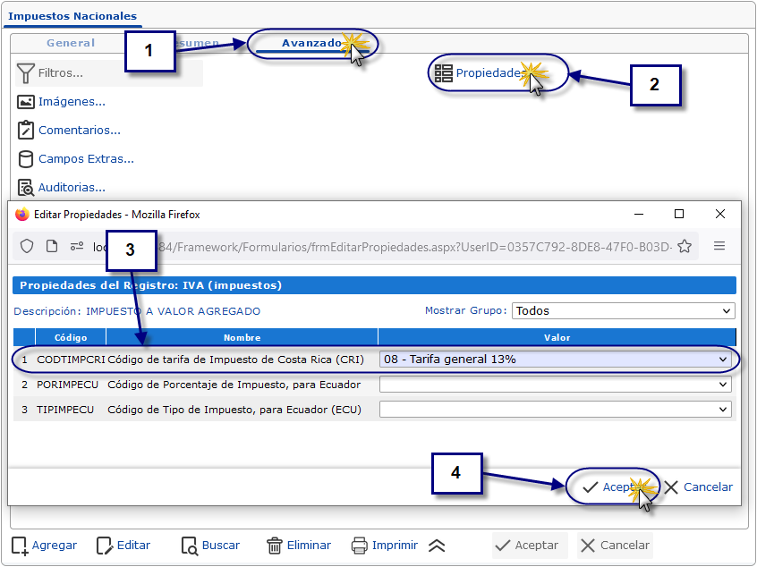Click 'Código de Tipo de Impuesto, para Ecuador (ECU)' text
The height and width of the screenshot is (567, 757).
pos(234,410)
